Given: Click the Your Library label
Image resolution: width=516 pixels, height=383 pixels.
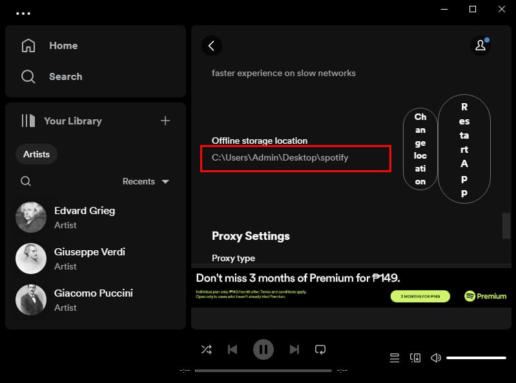Looking at the screenshot, I should 73,121.
